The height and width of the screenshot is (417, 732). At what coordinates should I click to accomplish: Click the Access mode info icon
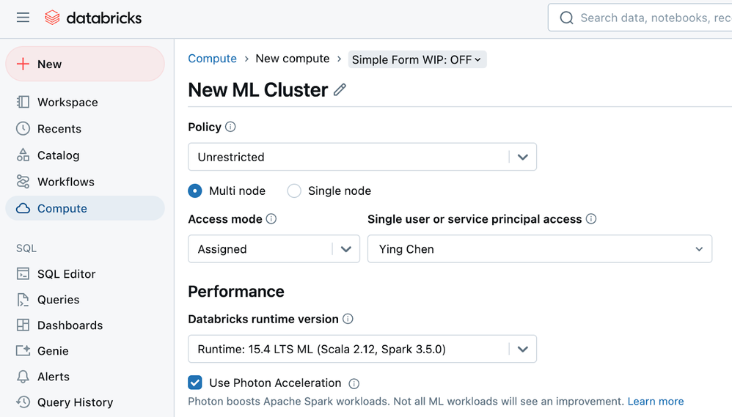(x=271, y=219)
